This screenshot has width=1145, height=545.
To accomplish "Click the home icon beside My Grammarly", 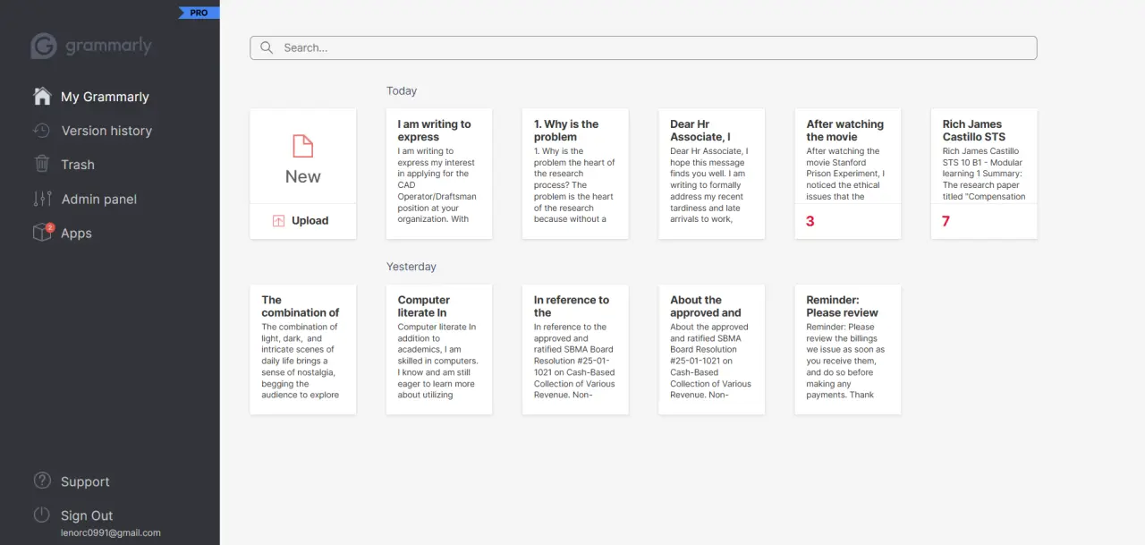I will coord(42,96).
